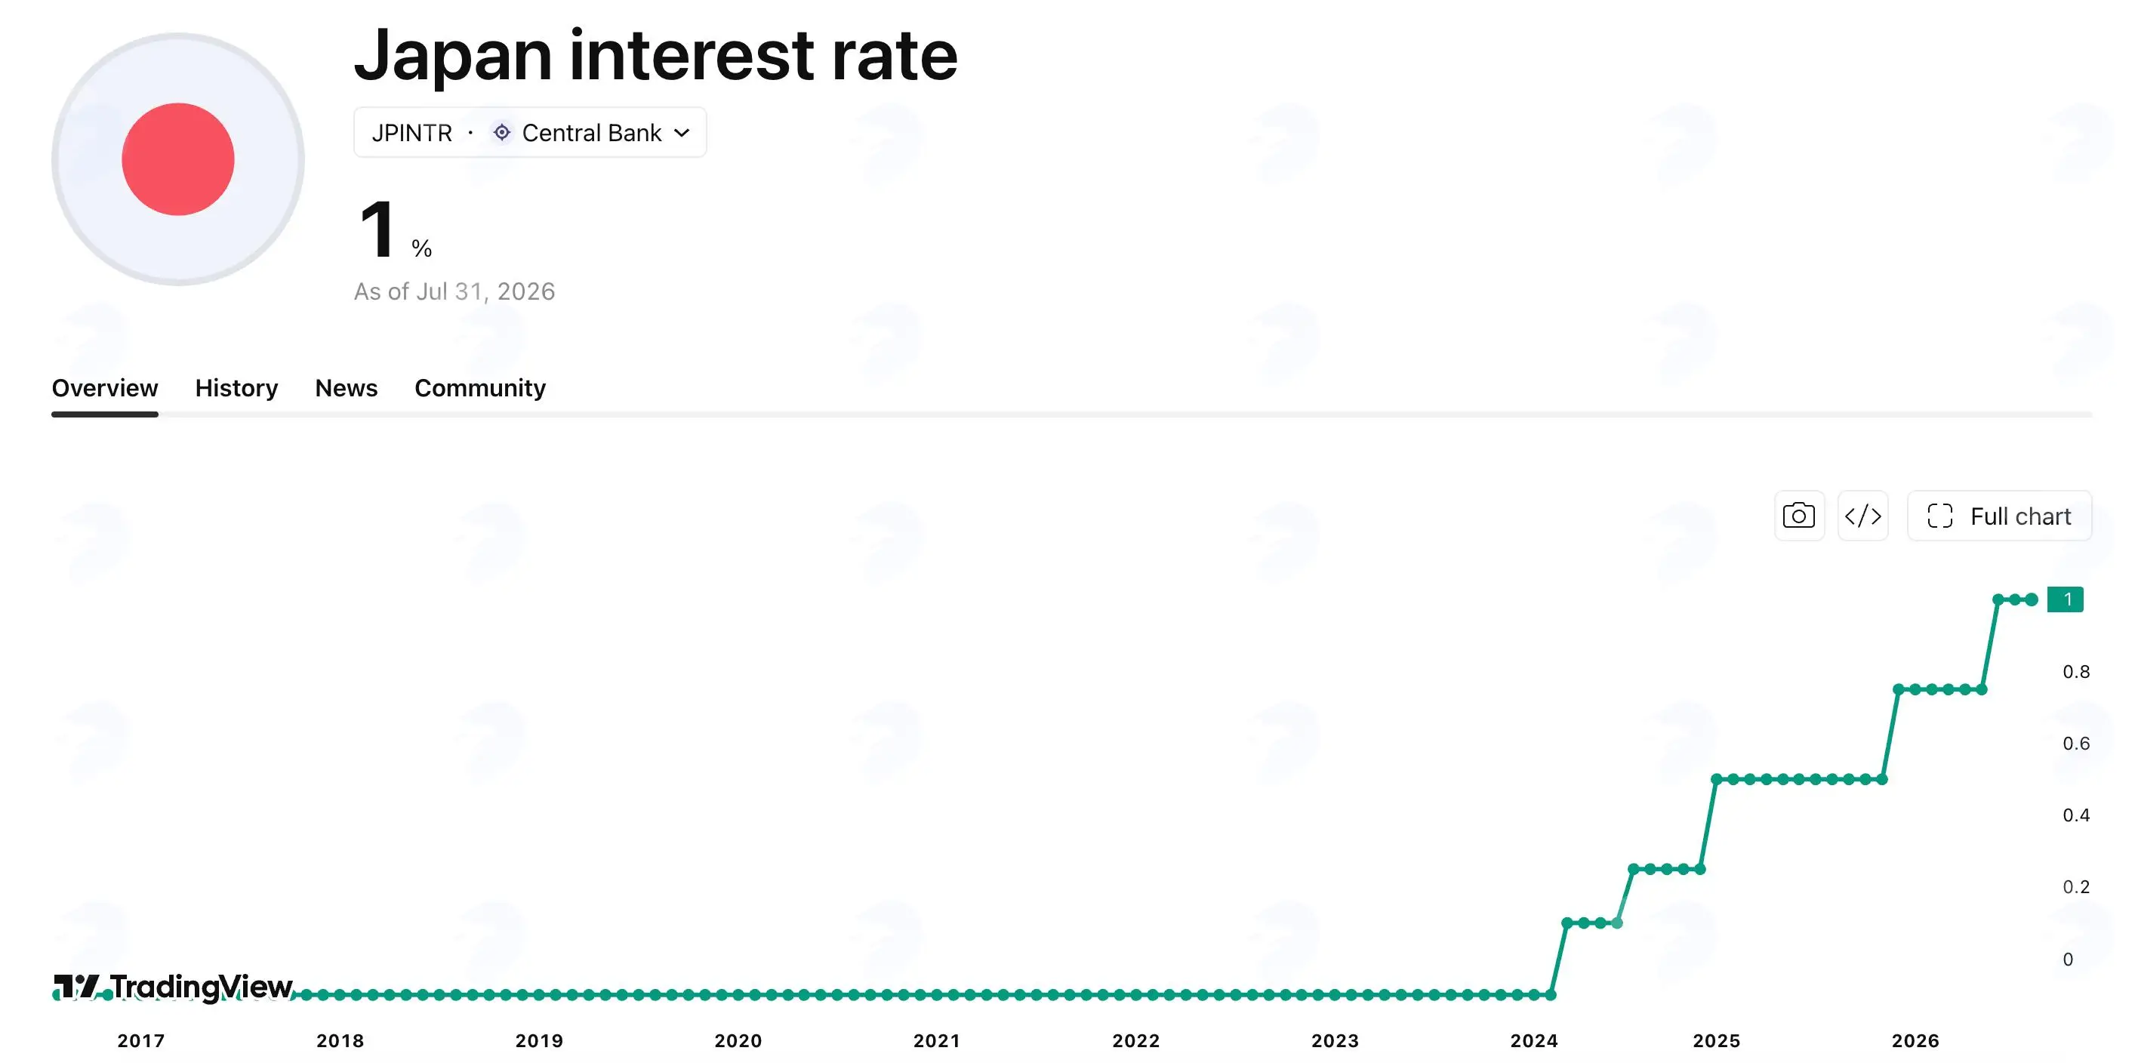Select the Overview tab

pyautogui.click(x=104, y=388)
